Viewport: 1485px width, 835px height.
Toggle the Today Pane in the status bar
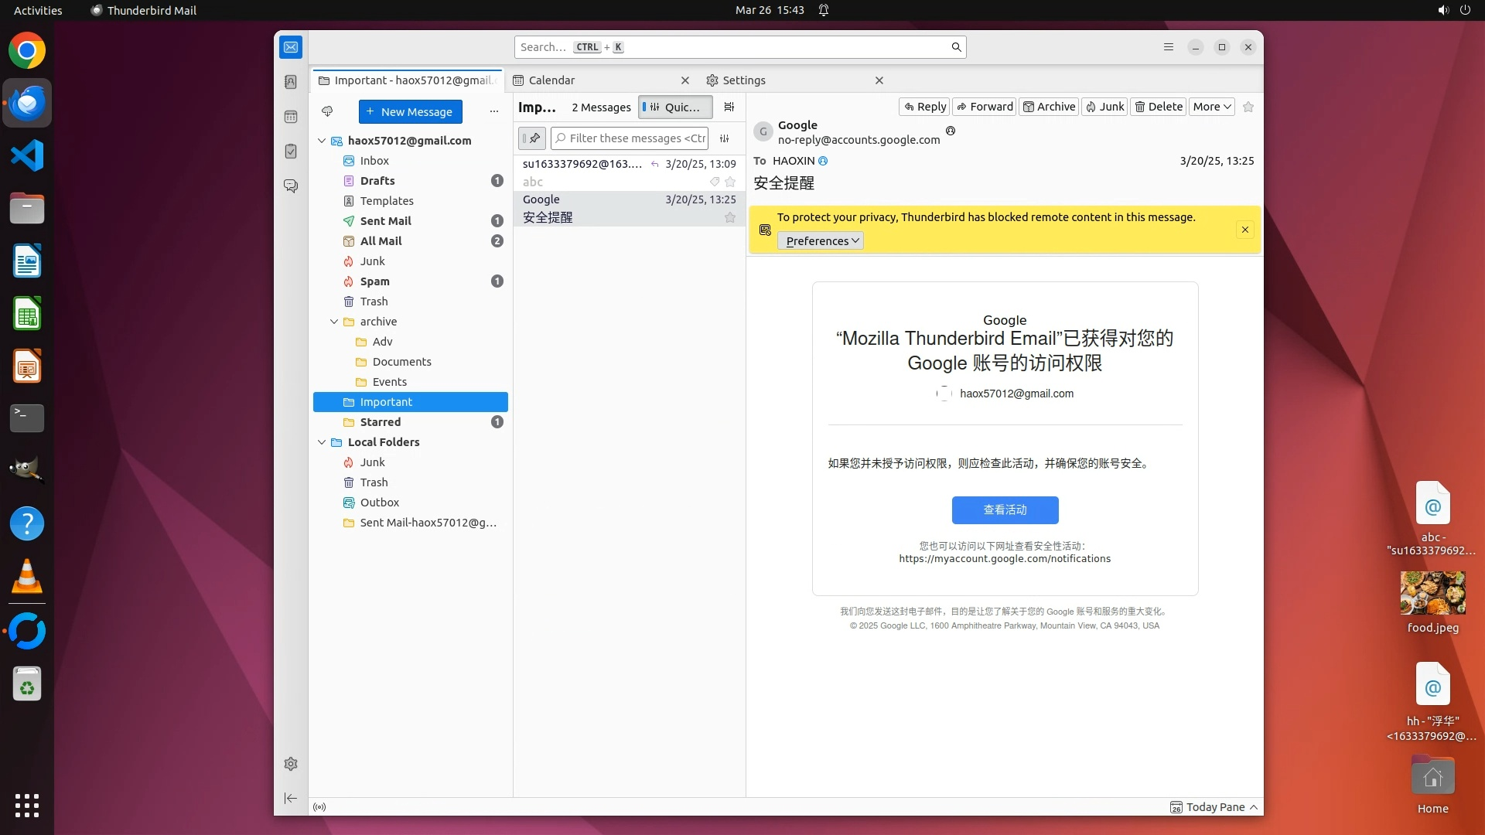pos(1214,807)
